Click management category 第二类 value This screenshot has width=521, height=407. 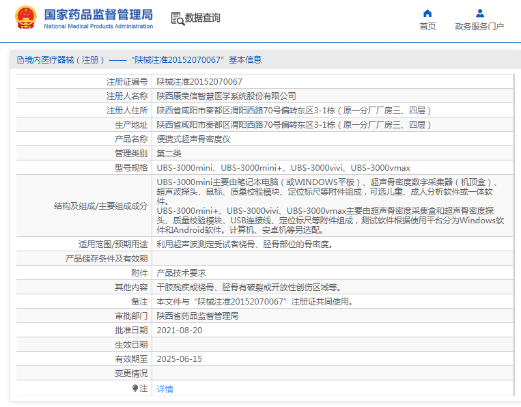169,153
